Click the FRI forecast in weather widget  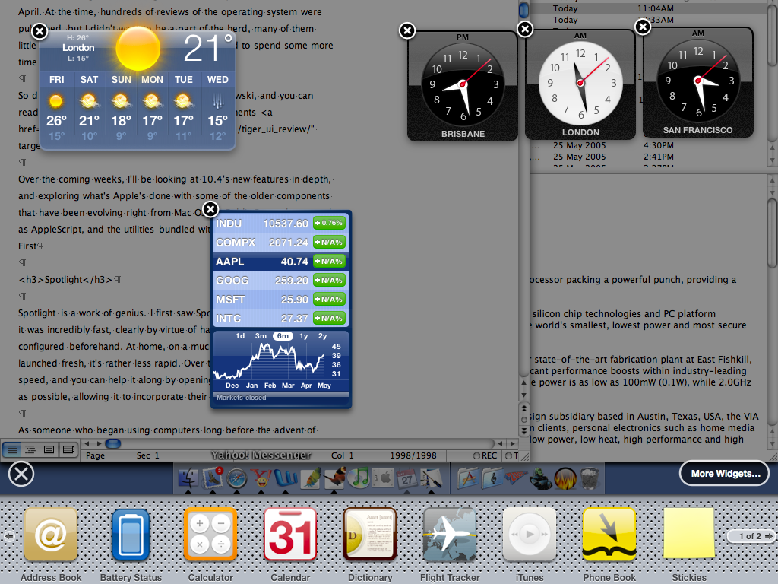coord(56,108)
